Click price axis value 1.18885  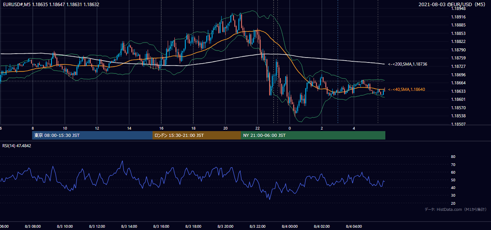pos(458,25)
